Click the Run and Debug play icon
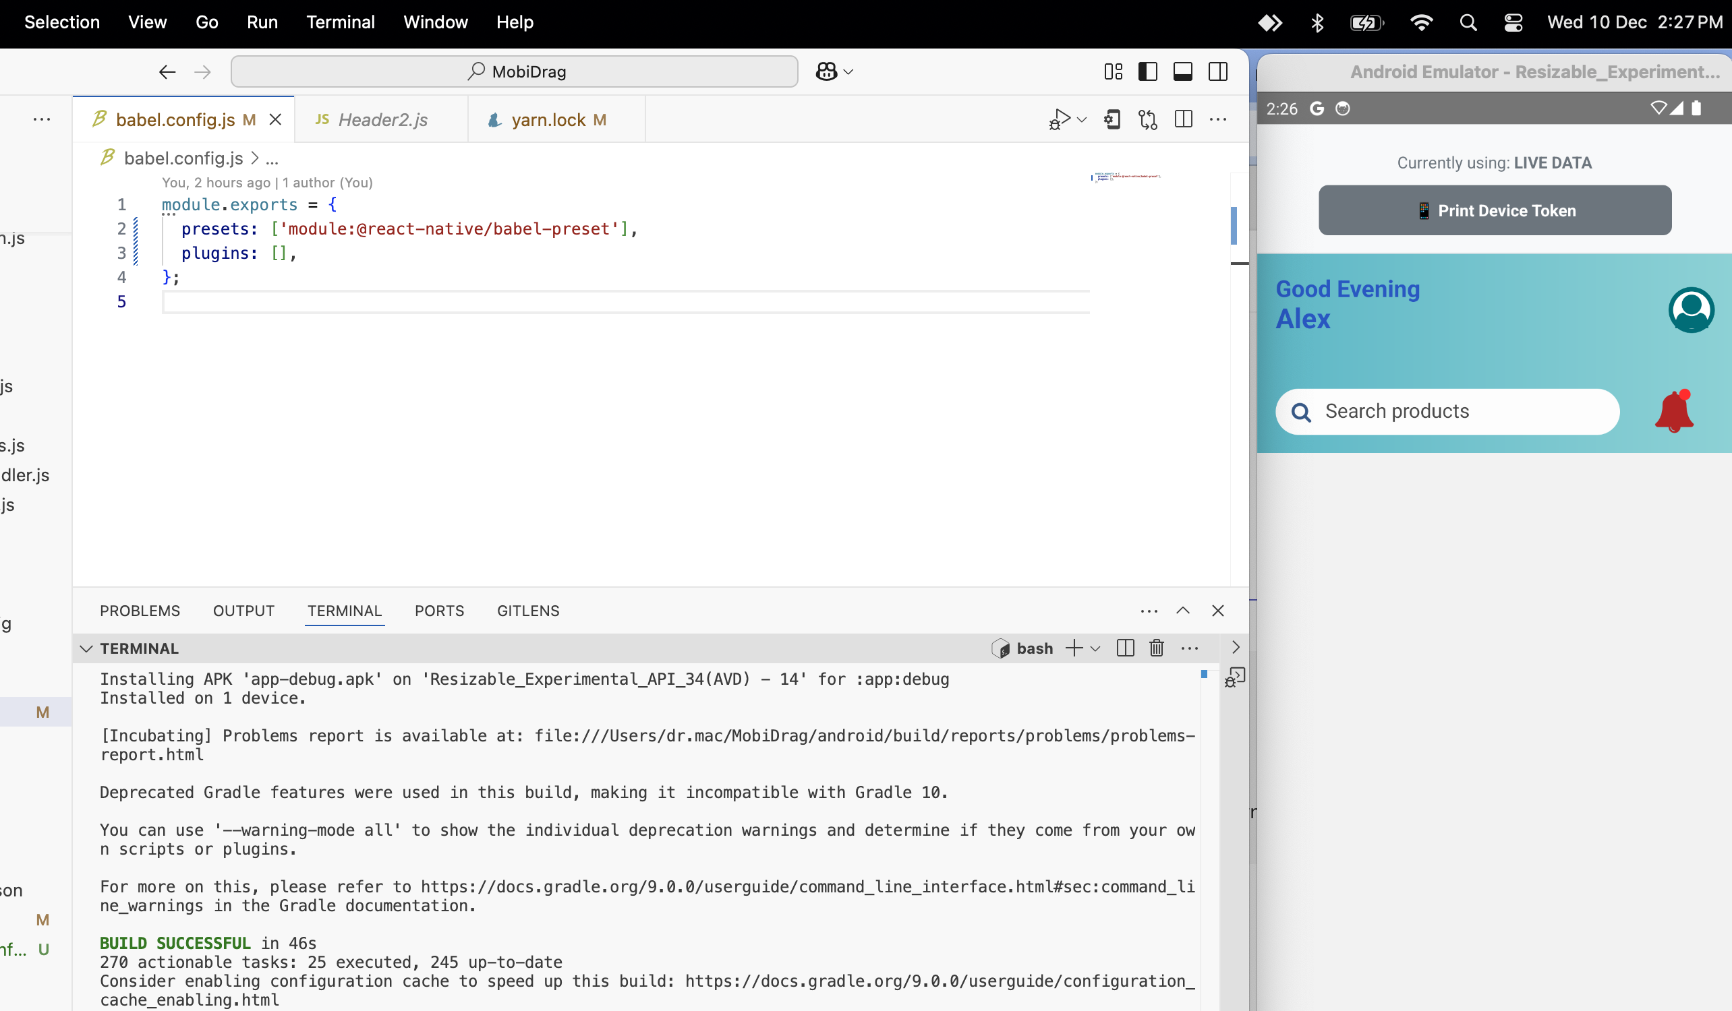This screenshot has width=1732, height=1011. [x=1060, y=119]
